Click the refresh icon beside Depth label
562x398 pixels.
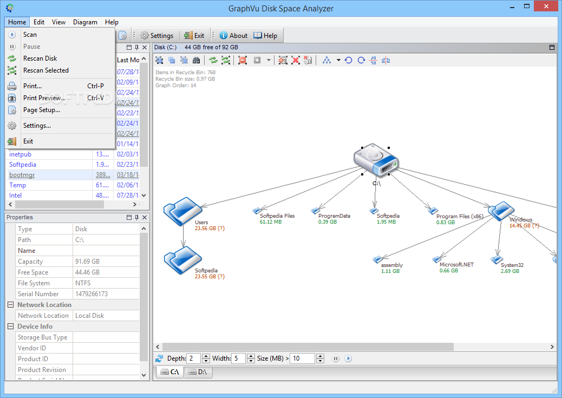pyautogui.click(x=159, y=358)
